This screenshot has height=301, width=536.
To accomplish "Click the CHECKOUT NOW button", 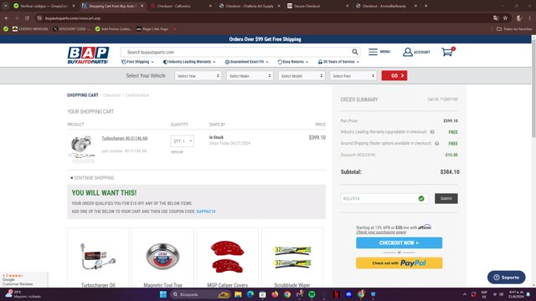I will 399,242.
